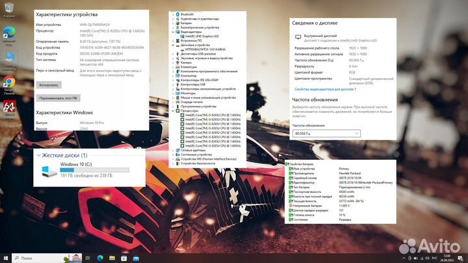This screenshot has height=263, width=468.
Task: Select the Встроенное ПО category
Action: 191,40
